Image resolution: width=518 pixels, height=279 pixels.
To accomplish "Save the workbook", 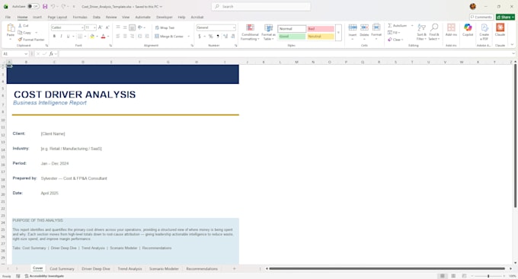I will 45,6.
